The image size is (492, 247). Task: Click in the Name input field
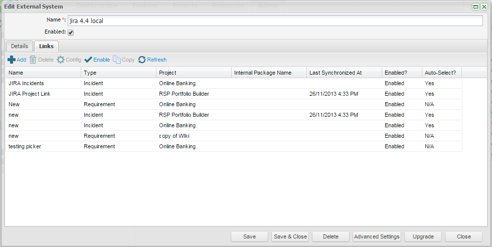tap(275, 21)
